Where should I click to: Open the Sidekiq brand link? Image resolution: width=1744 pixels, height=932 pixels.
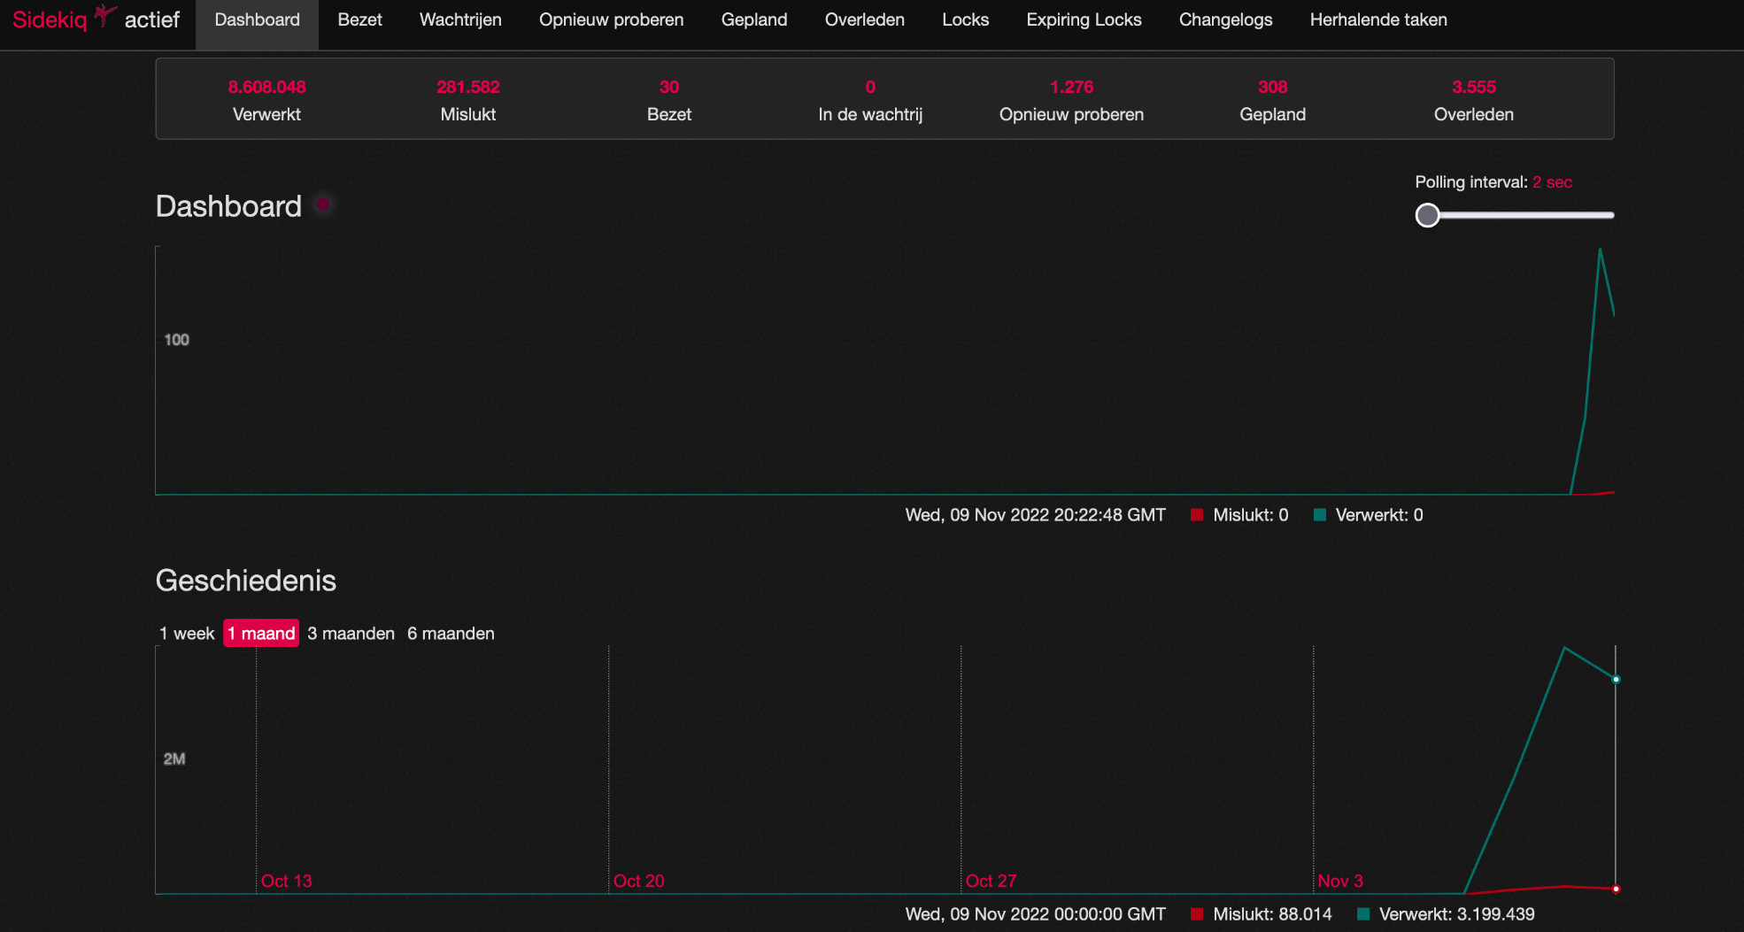pyautogui.click(x=50, y=19)
